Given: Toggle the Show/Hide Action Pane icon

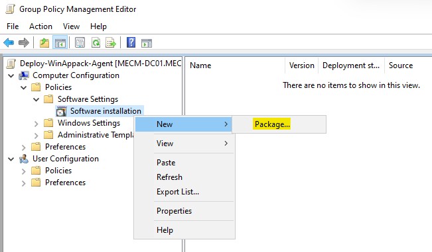Looking at the screenshot, I should [147, 43].
